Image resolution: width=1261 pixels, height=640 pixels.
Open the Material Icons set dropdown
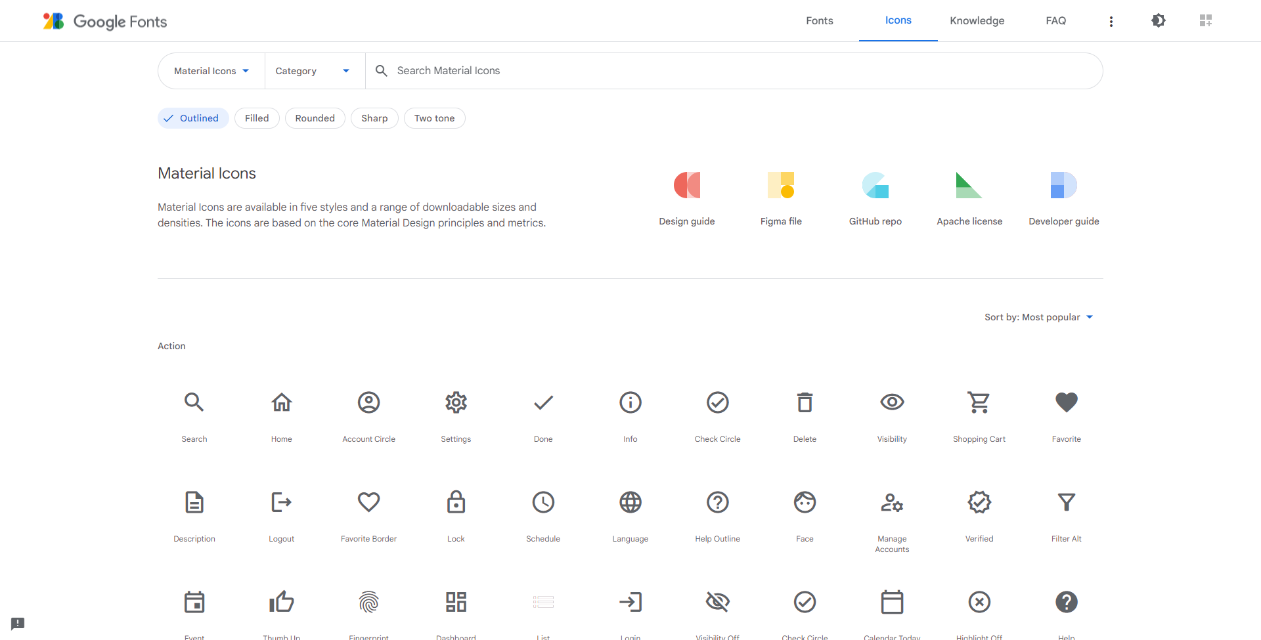[x=211, y=71]
